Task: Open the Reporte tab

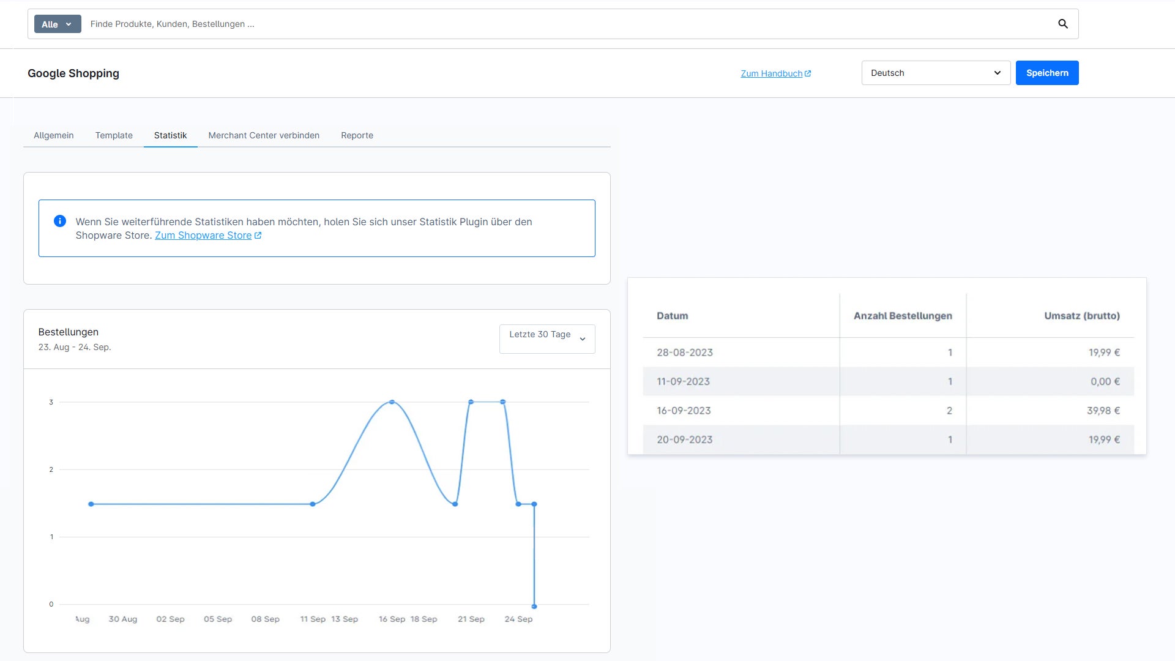Action: (357, 135)
